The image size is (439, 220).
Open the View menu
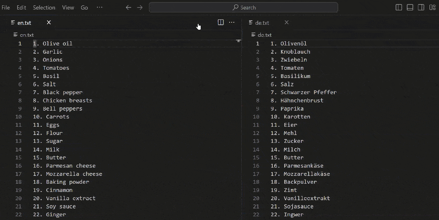pyautogui.click(x=68, y=7)
